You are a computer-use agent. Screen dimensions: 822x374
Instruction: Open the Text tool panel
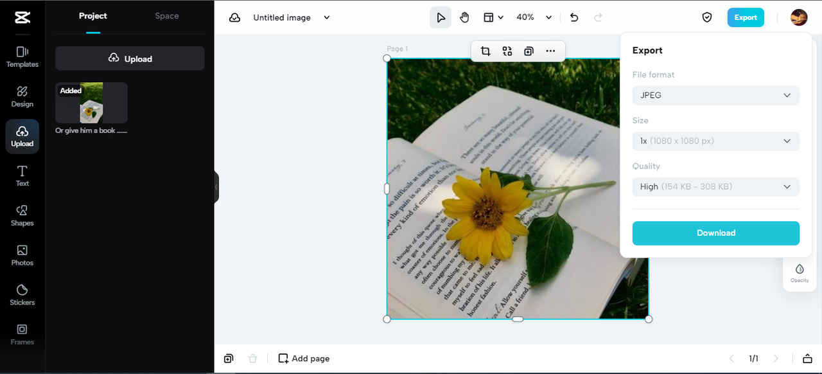22,176
